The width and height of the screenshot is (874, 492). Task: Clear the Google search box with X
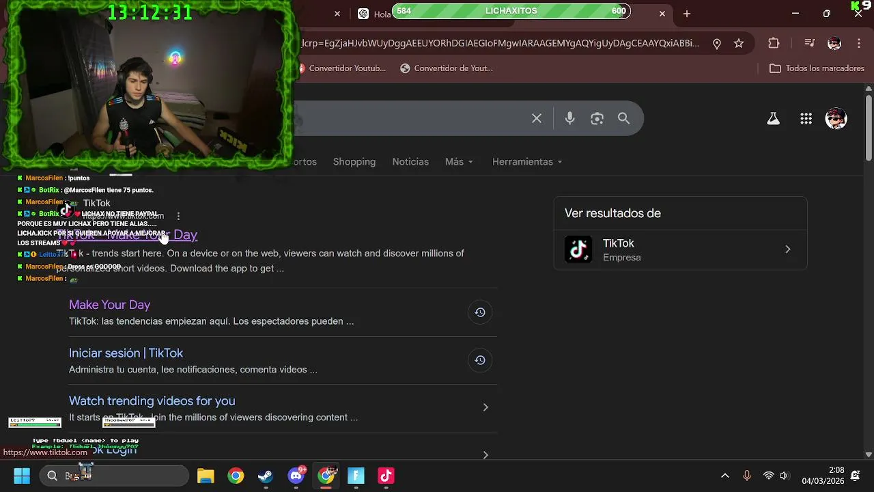(537, 118)
